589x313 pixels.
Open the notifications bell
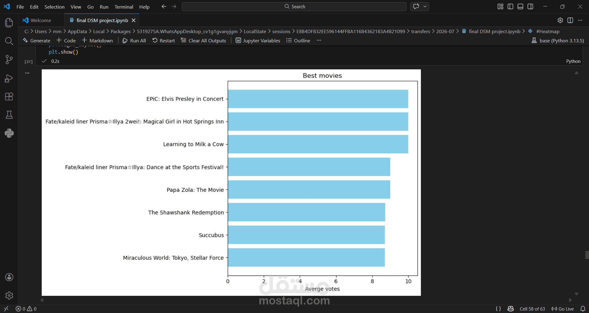(x=583, y=309)
